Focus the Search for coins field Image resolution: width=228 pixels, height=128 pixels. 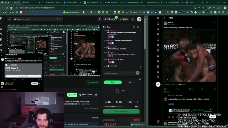(38, 19)
